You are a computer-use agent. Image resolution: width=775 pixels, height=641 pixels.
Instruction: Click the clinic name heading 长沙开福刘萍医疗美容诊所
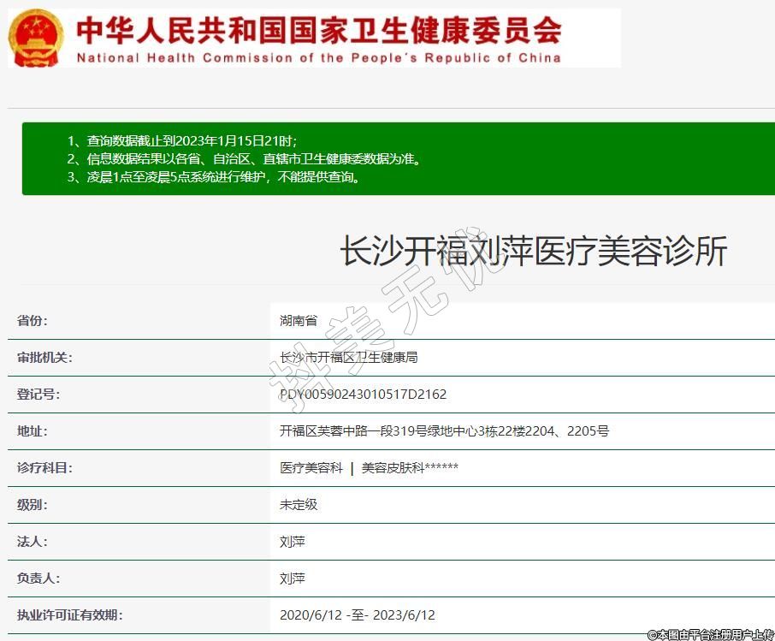[x=534, y=252]
